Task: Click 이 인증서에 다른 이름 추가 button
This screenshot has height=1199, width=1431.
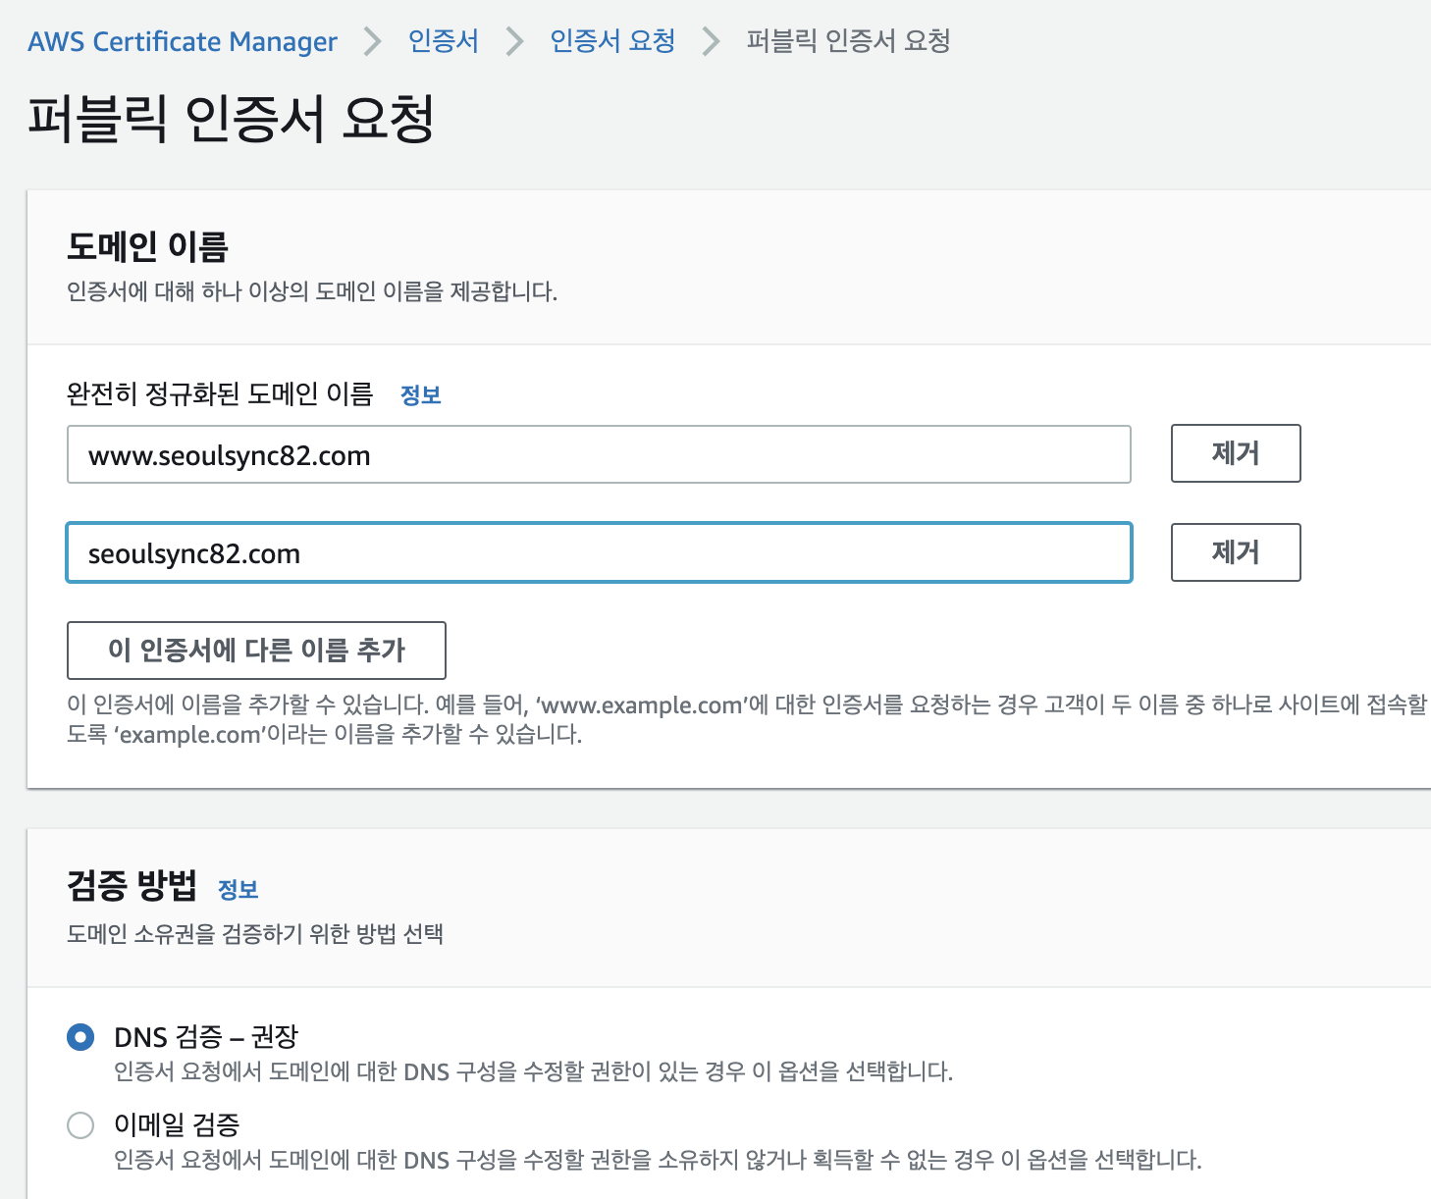Action: click(256, 651)
